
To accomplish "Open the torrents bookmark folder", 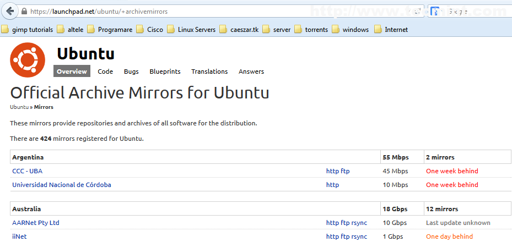I will pos(311,30).
